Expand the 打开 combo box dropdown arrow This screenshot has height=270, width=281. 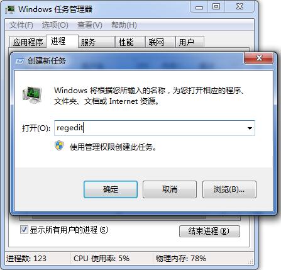[250, 128]
